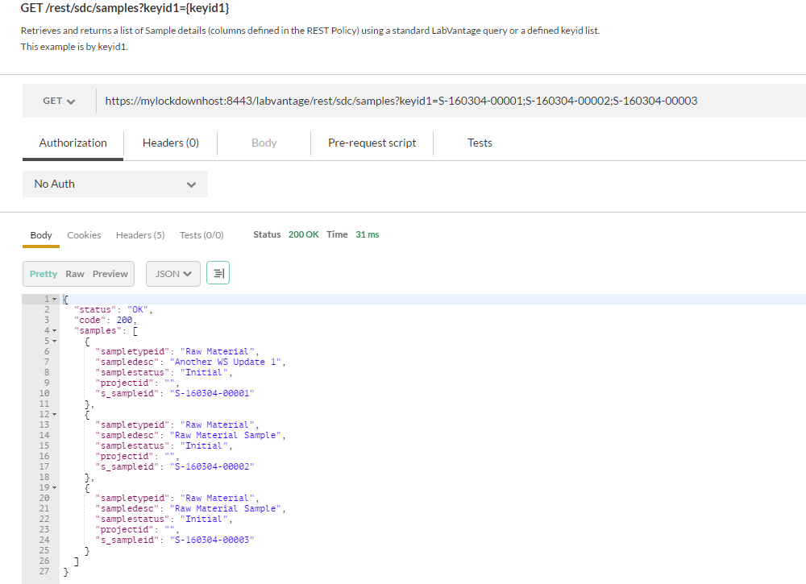Click the "S-160304-00002" sample id value
Viewport: 806px width, 584px height.
212,467
